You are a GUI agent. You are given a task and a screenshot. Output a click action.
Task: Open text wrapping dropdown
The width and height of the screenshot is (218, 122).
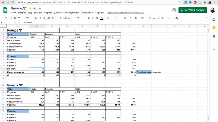(137, 18)
